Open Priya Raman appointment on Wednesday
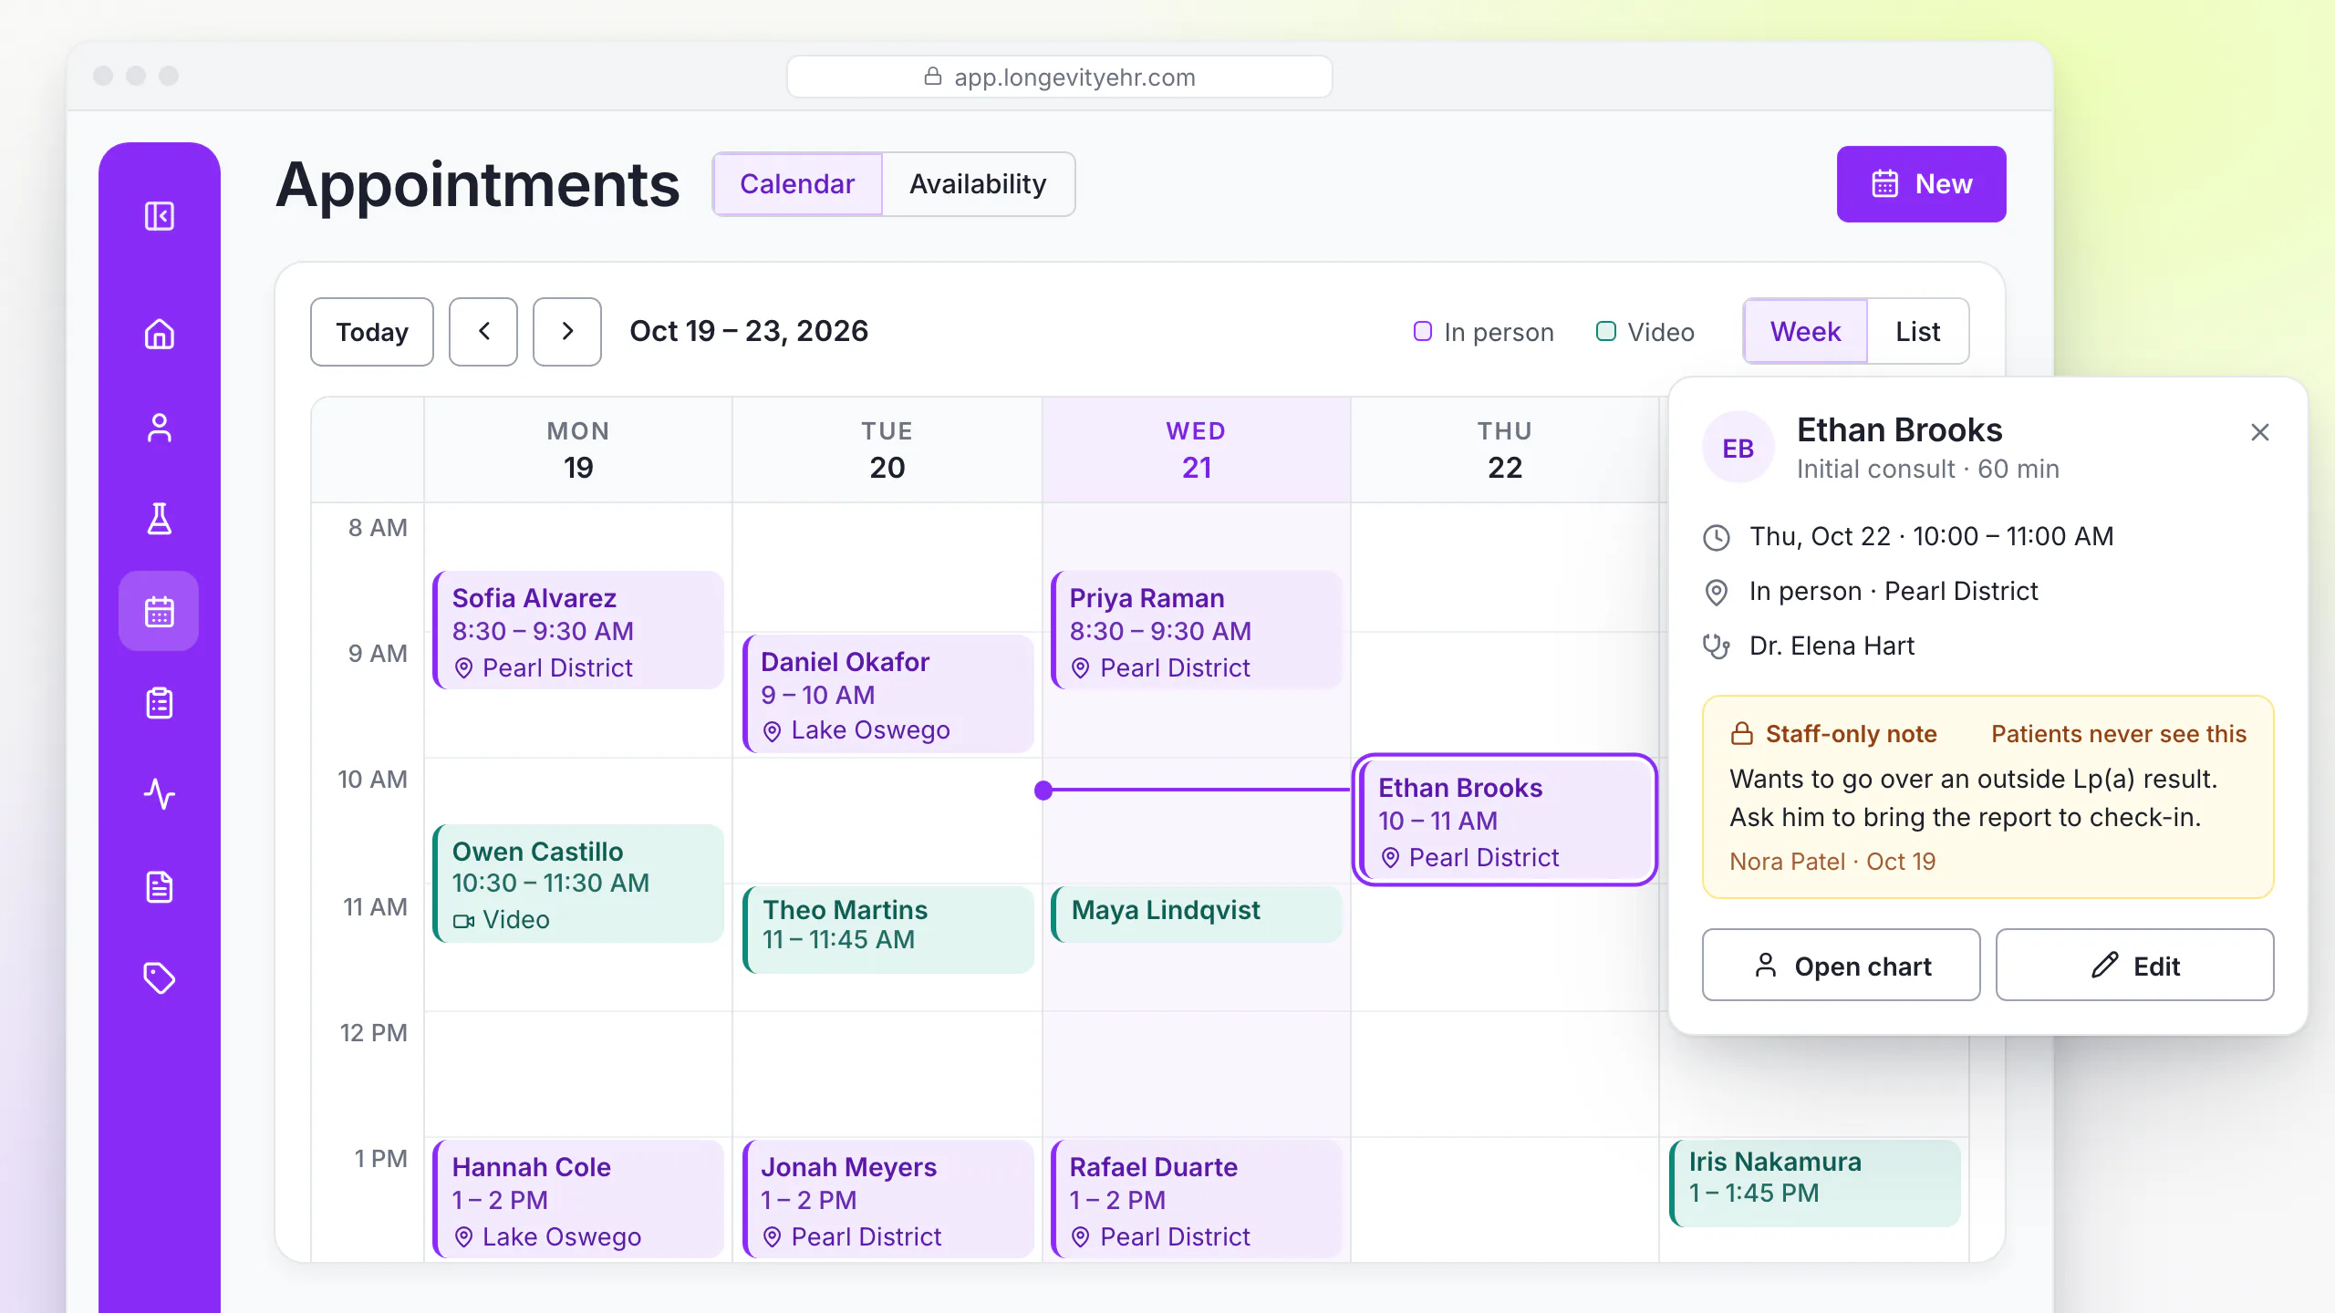2335x1313 pixels. 1196,630
